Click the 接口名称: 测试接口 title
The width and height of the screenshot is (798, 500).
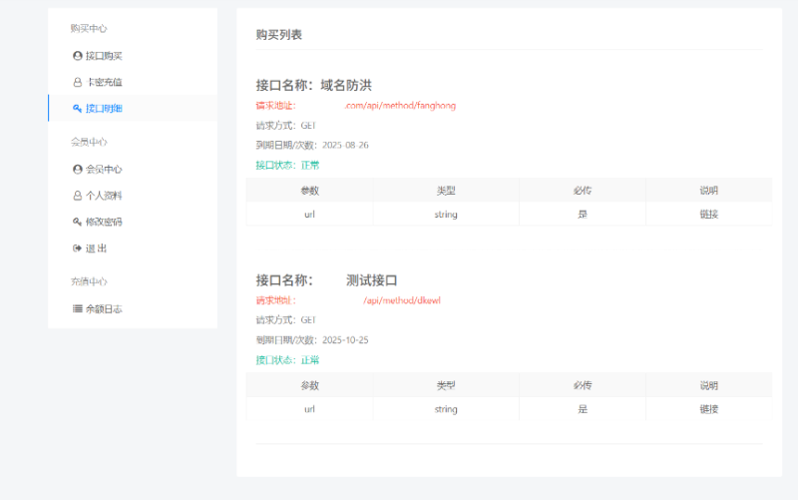(x=327, y=280)
